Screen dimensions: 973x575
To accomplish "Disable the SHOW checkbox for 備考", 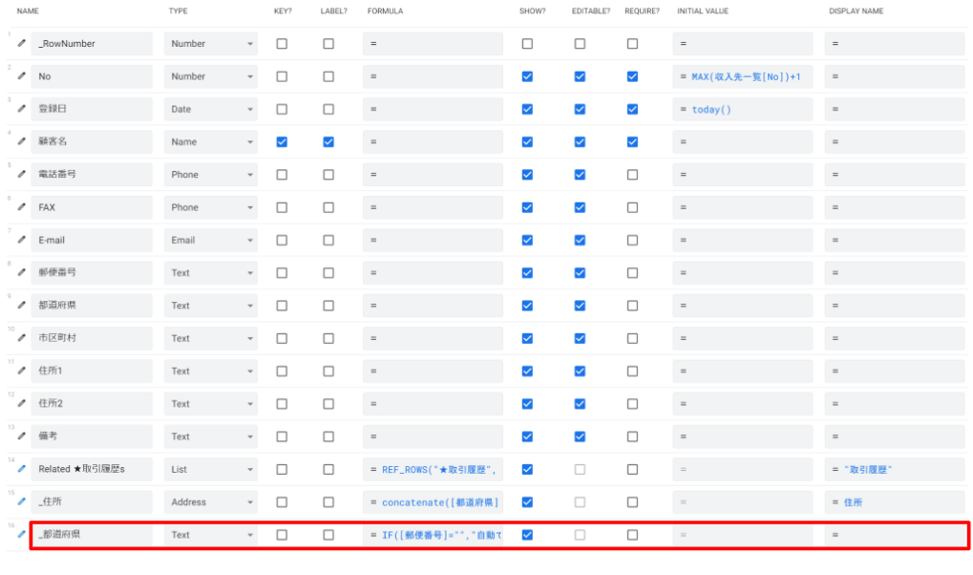I will (527, 437).
